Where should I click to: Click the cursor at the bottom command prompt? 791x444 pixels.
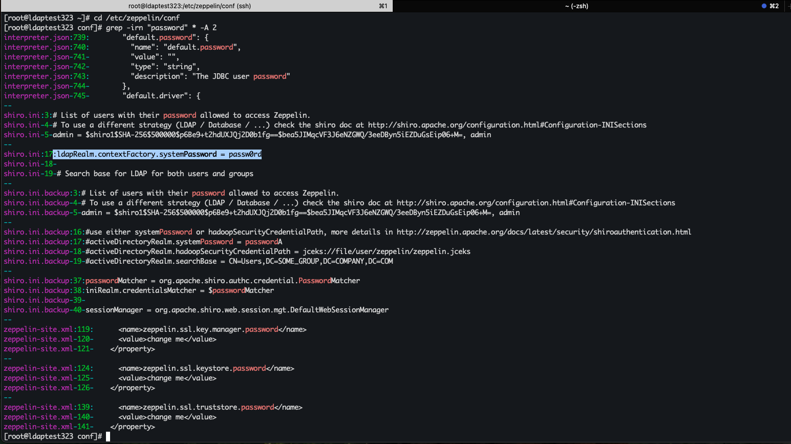pyautogui.click(x=108, y=436)
